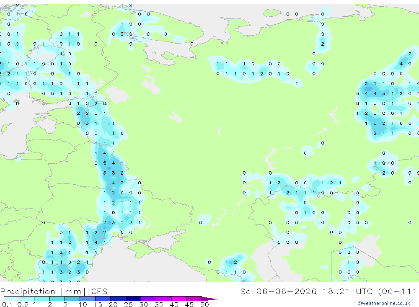Screen dimensions: 419x307
Task: Click the legend's above-50 arrow tip
Action: pos(209,299)
